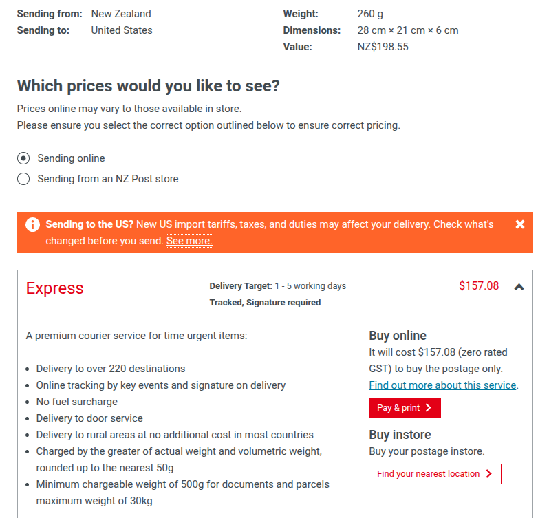Click the Buy online heading
The image size is (549, 518).
pyautogui.click(x=398, y=336)
